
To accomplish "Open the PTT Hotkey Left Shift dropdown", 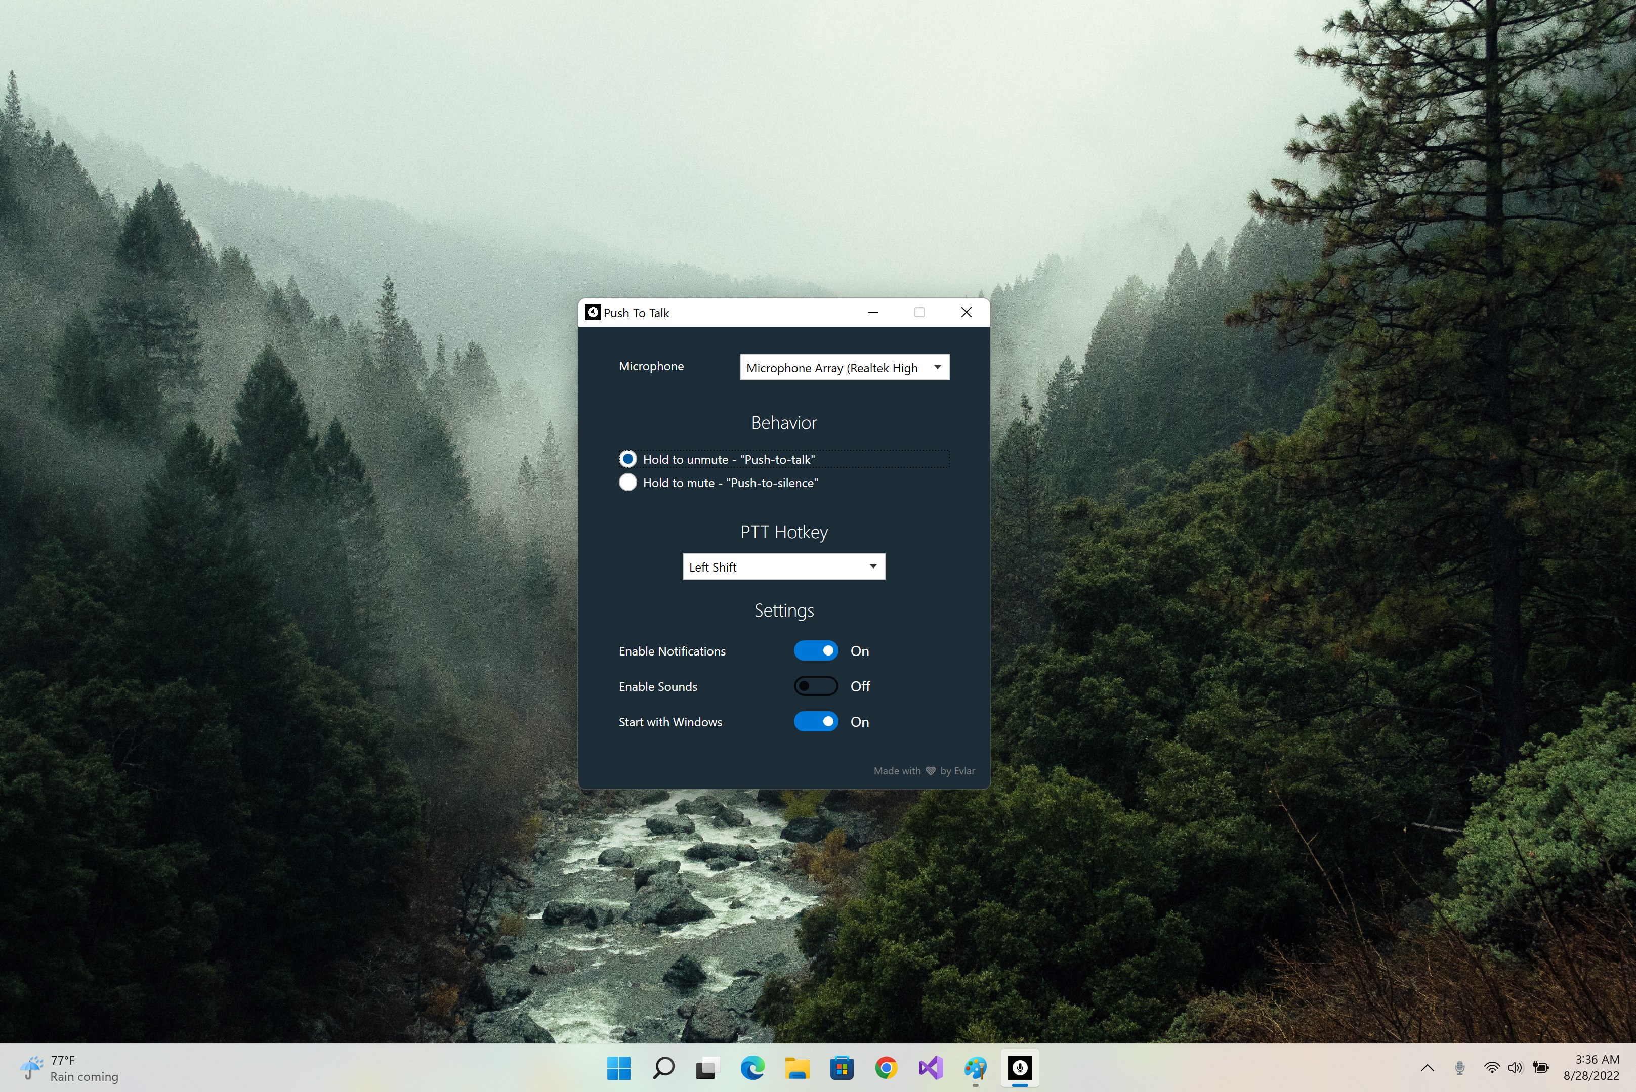I will point(784,567).
